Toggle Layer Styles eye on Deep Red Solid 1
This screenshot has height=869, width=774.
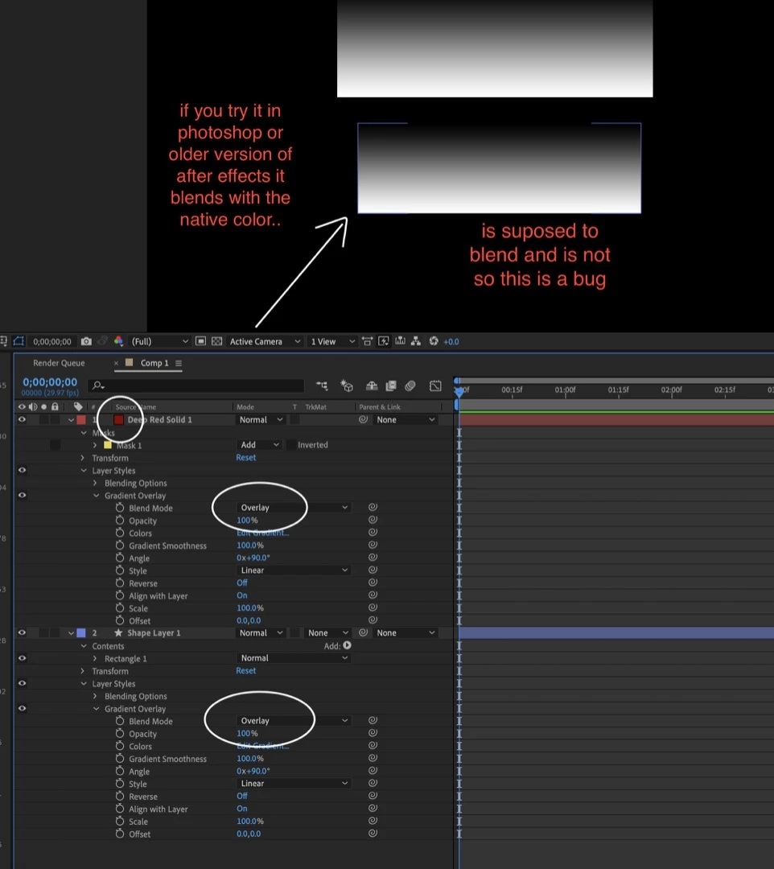(x=23, y=470)
